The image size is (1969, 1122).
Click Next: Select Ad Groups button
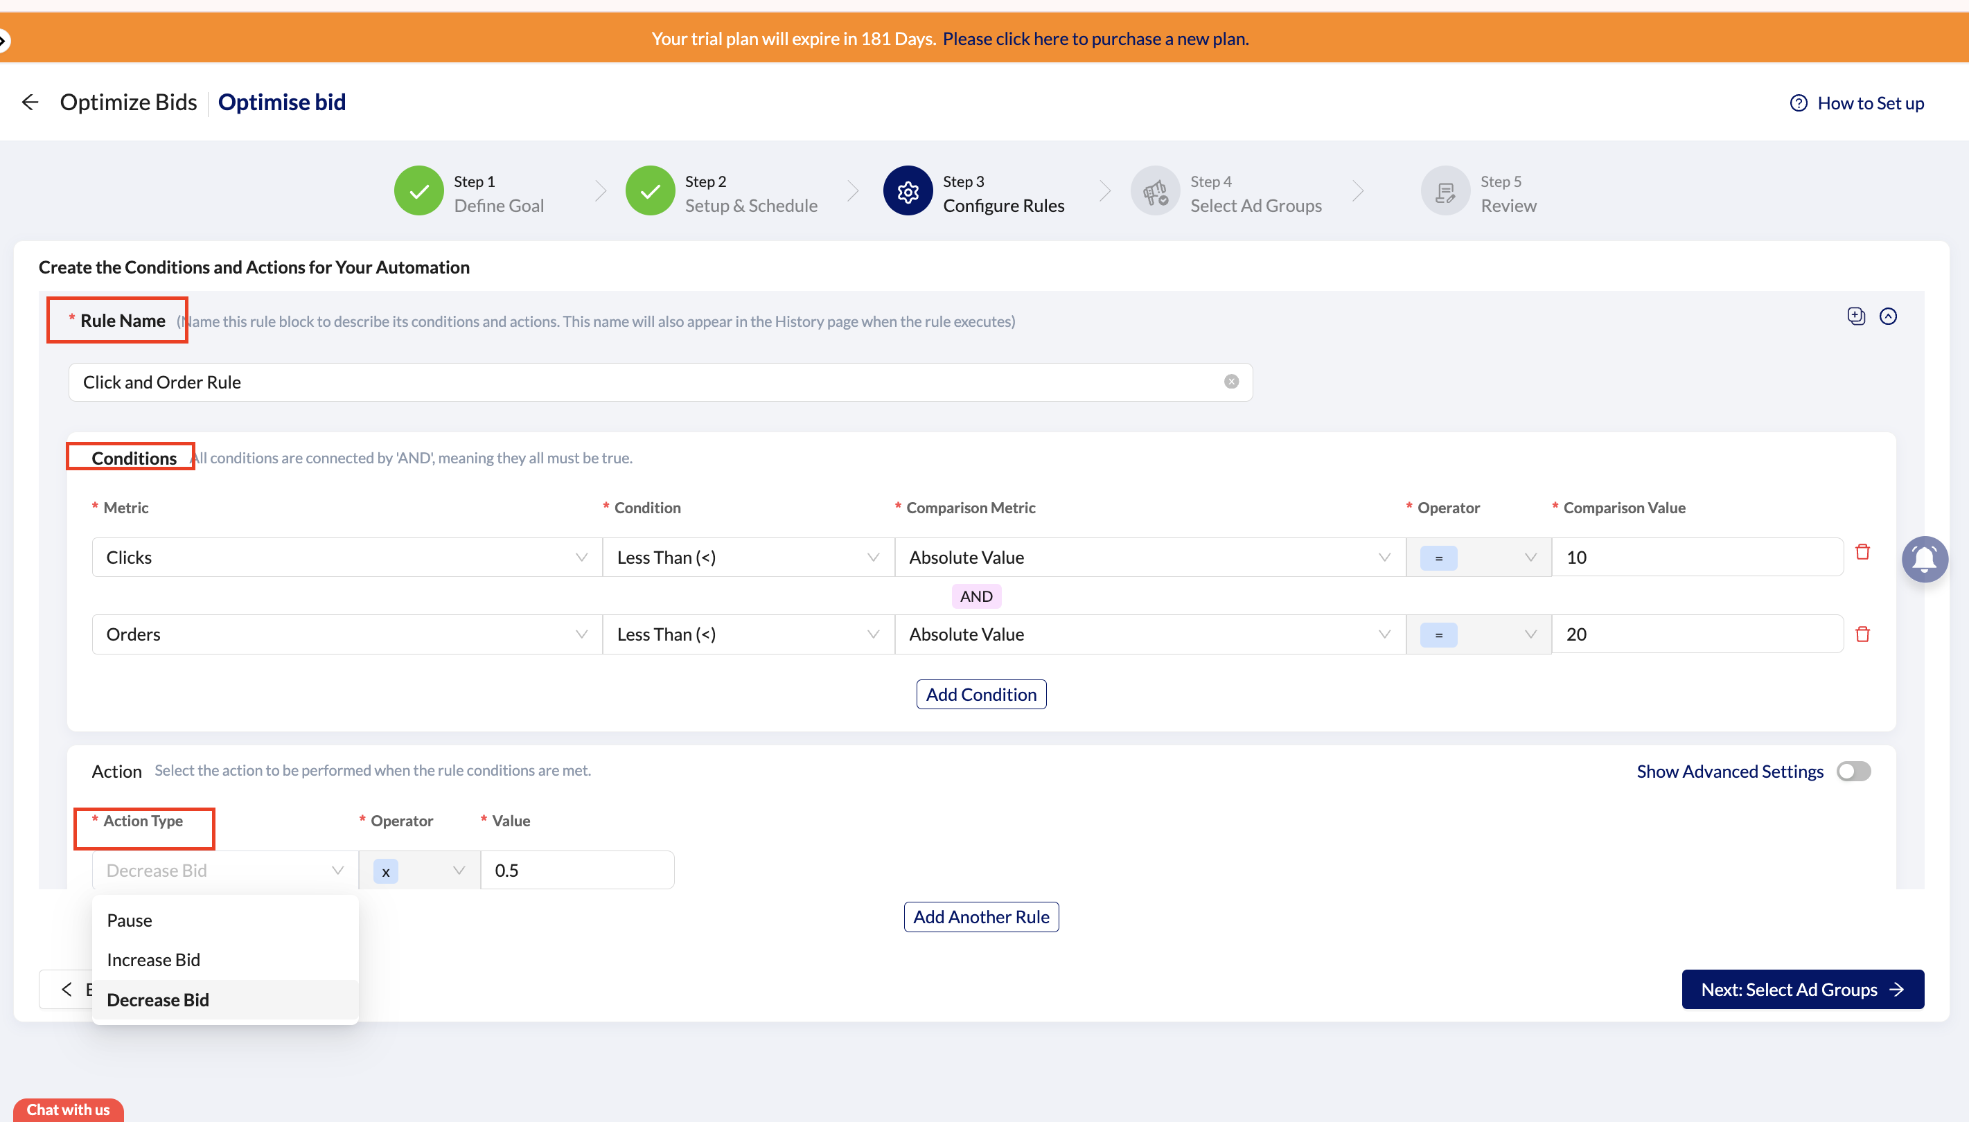1802,990
